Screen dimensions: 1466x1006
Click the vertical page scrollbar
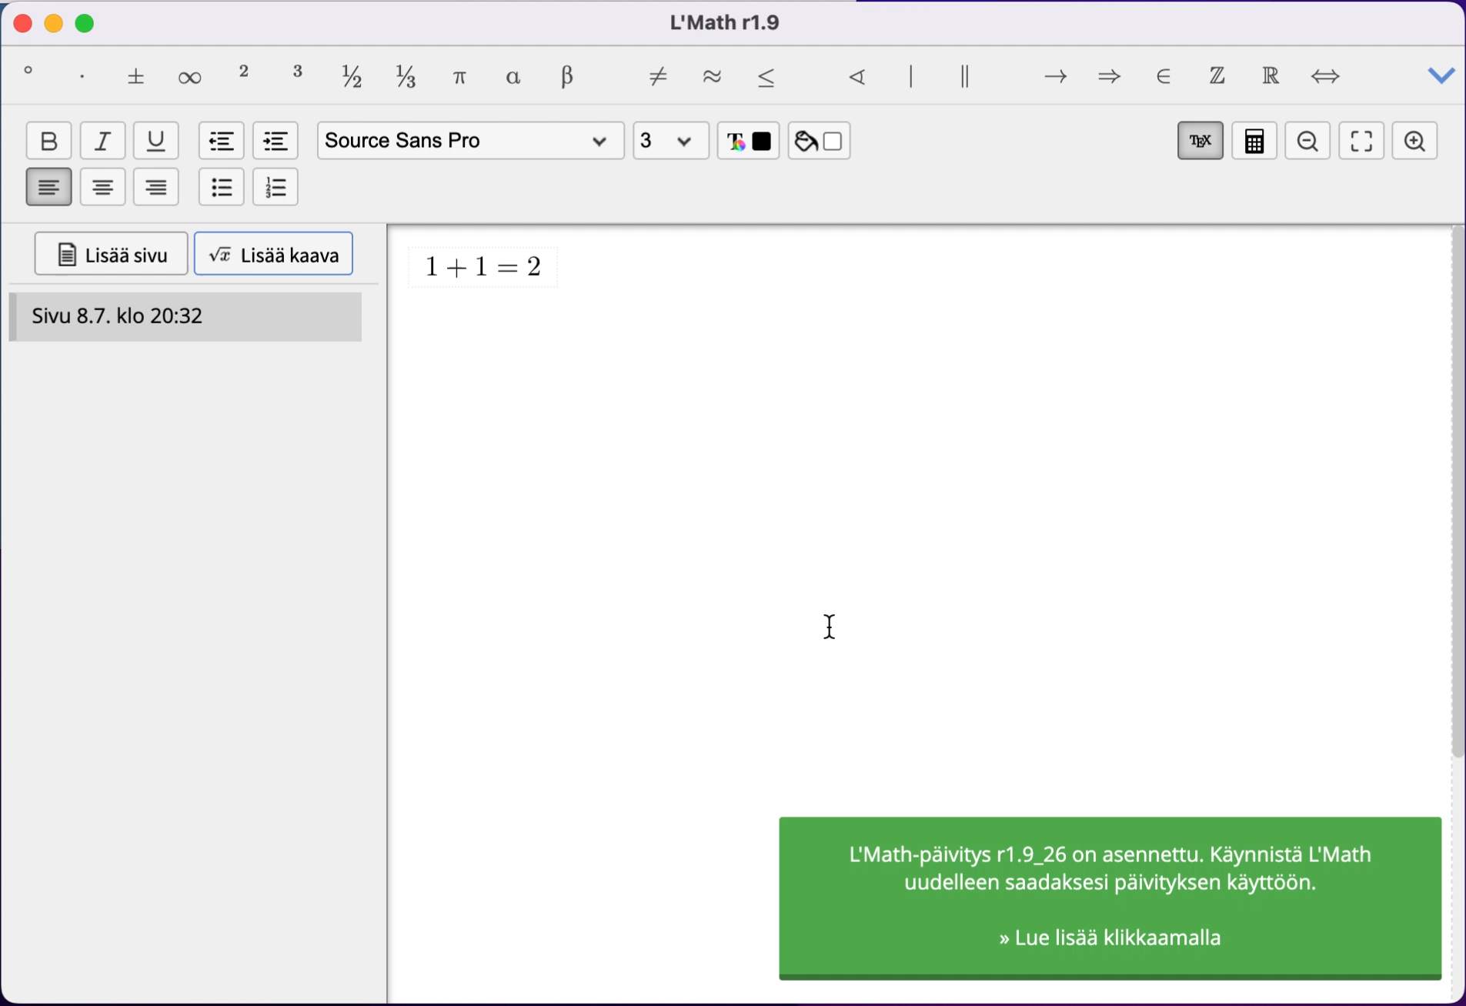1458,493
